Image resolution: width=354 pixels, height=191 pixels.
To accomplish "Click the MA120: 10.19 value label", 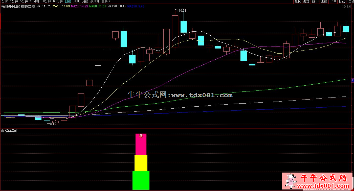I will coord(117,6).
